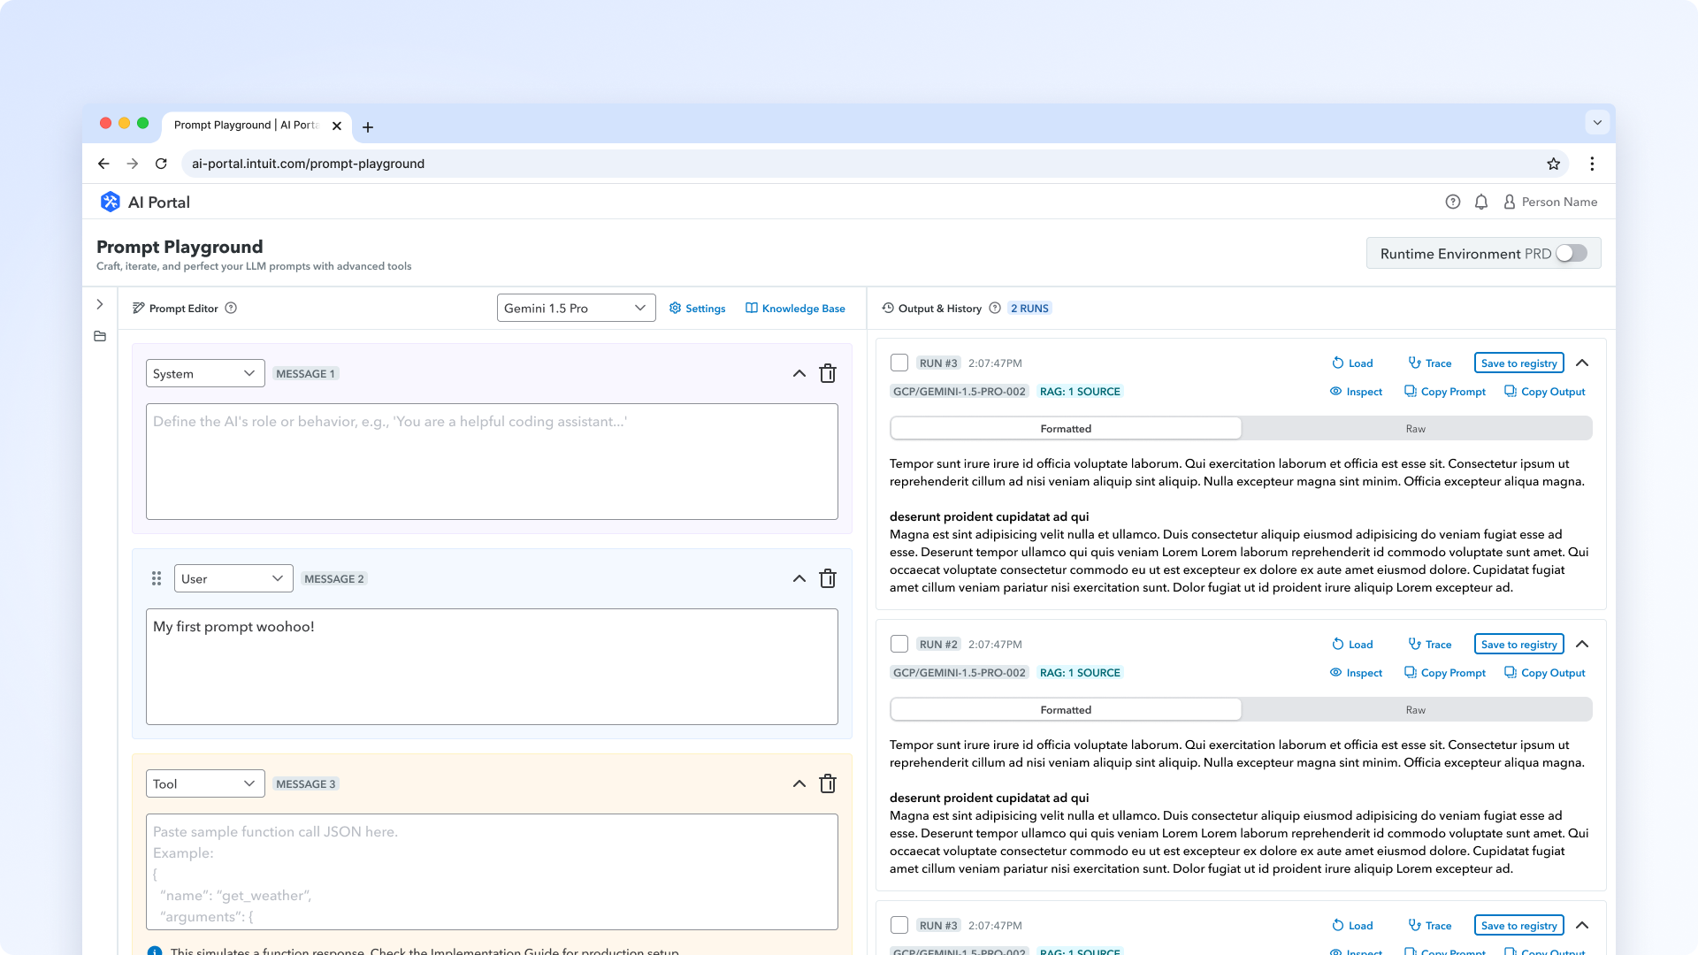The width and height of the screenshot is (1698, 955).
Task: Select checkbox for first RUN #3
Action: pyautogui.click(x=899, y=363)
